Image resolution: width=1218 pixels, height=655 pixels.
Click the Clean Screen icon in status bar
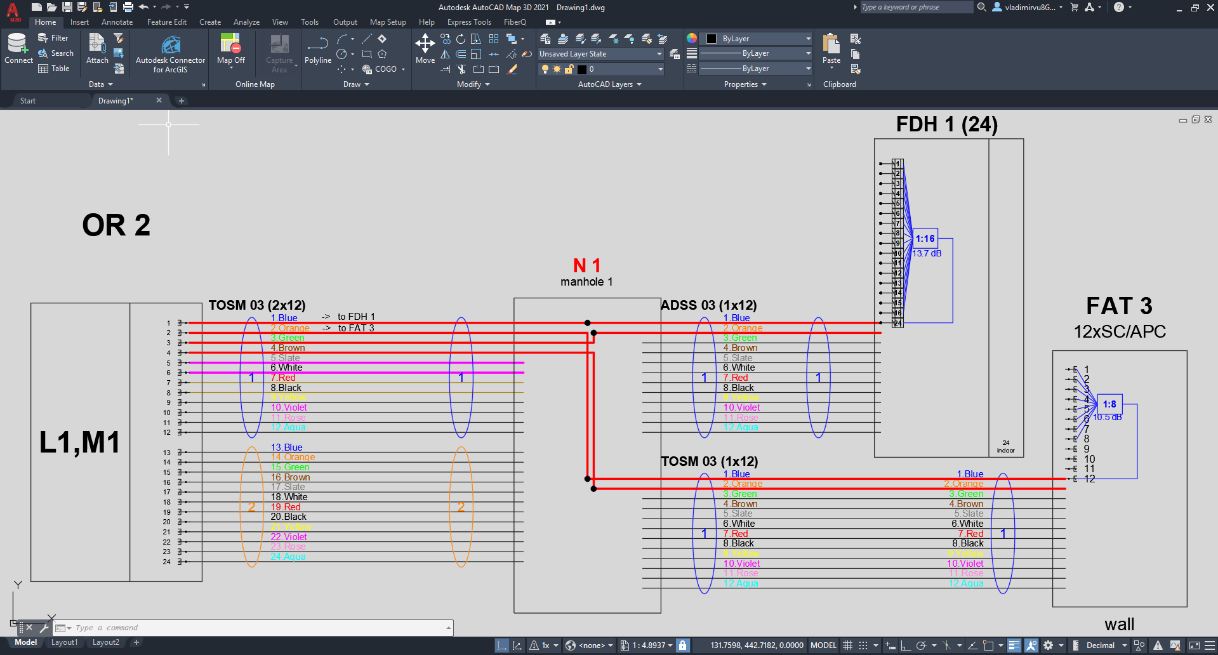(1194, 645)
